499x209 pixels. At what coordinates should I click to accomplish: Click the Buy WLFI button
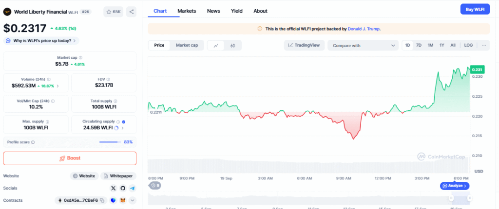pos(475,9)
